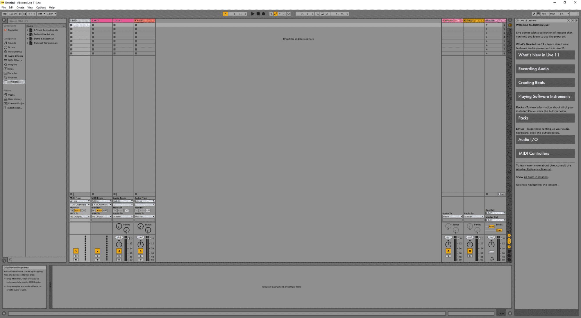The height and width of the screenshot is (318, 581).
Task: Open the Help menu
Action: [52, 8]
